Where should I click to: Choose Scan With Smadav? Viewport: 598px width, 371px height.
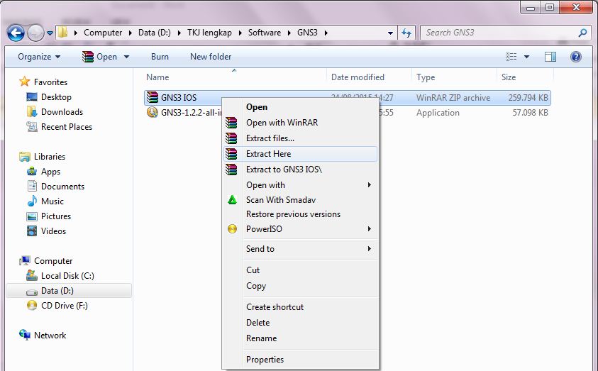click(300, 200)
